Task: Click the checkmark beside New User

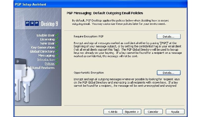Action: [x=57, y=43]
